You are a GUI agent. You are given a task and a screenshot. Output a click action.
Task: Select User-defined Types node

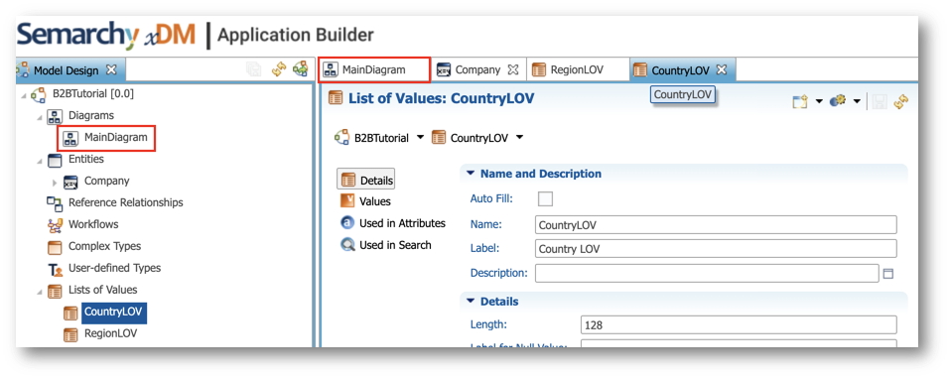[114, 268]
